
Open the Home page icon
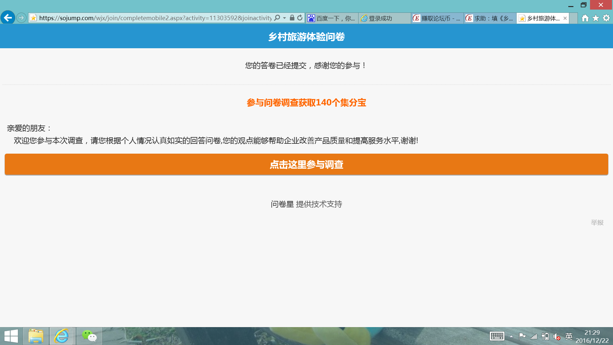[x=585, y=18]
